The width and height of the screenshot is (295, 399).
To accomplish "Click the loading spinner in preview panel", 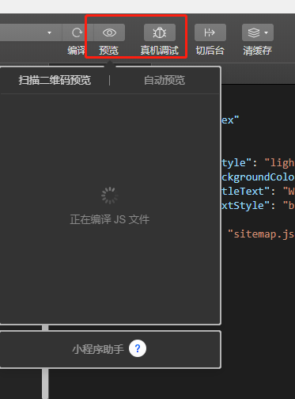I will [110, 196].
